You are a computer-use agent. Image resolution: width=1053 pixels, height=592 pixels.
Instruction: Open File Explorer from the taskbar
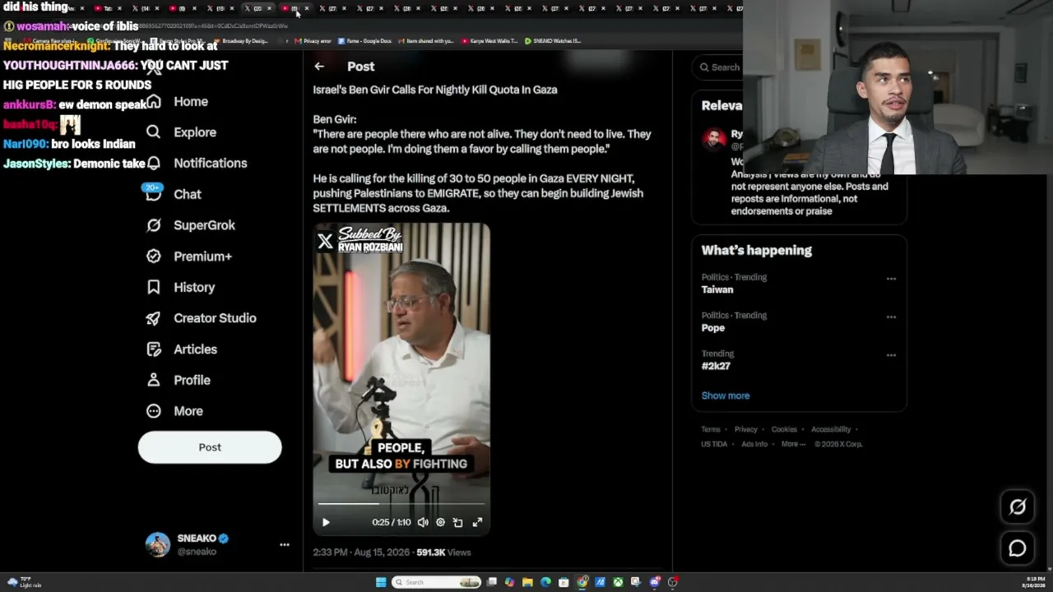pyautogui.click(x=527, y=582)
